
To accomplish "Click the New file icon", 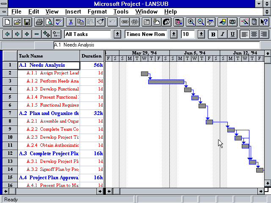I will (x=7, y=22).
